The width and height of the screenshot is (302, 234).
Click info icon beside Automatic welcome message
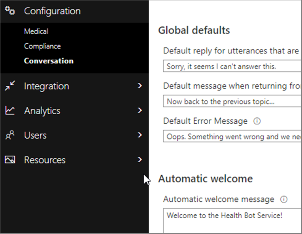click(283, 199)
